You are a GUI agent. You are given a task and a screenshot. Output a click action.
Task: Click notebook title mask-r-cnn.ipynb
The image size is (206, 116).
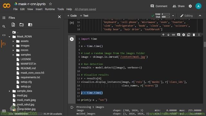32,4
